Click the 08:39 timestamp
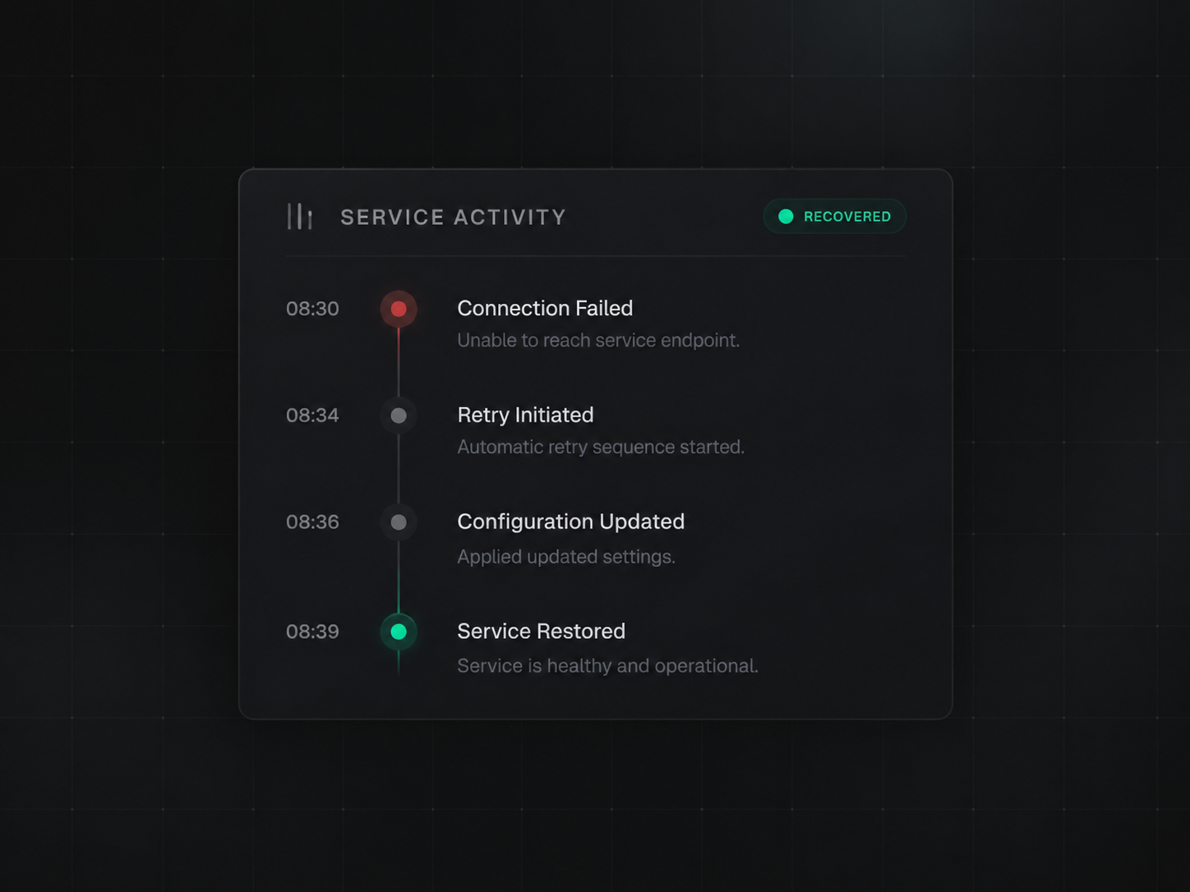 click(312, 632)
